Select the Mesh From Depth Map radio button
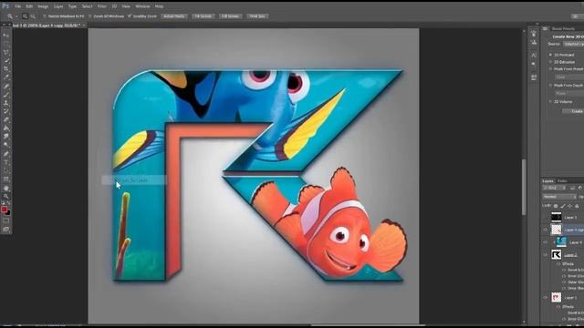This screenshot has width=584, height=328. (x=550, y=86)
